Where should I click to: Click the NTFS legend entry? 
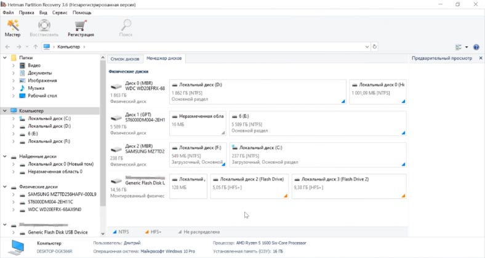coord(121,232)
